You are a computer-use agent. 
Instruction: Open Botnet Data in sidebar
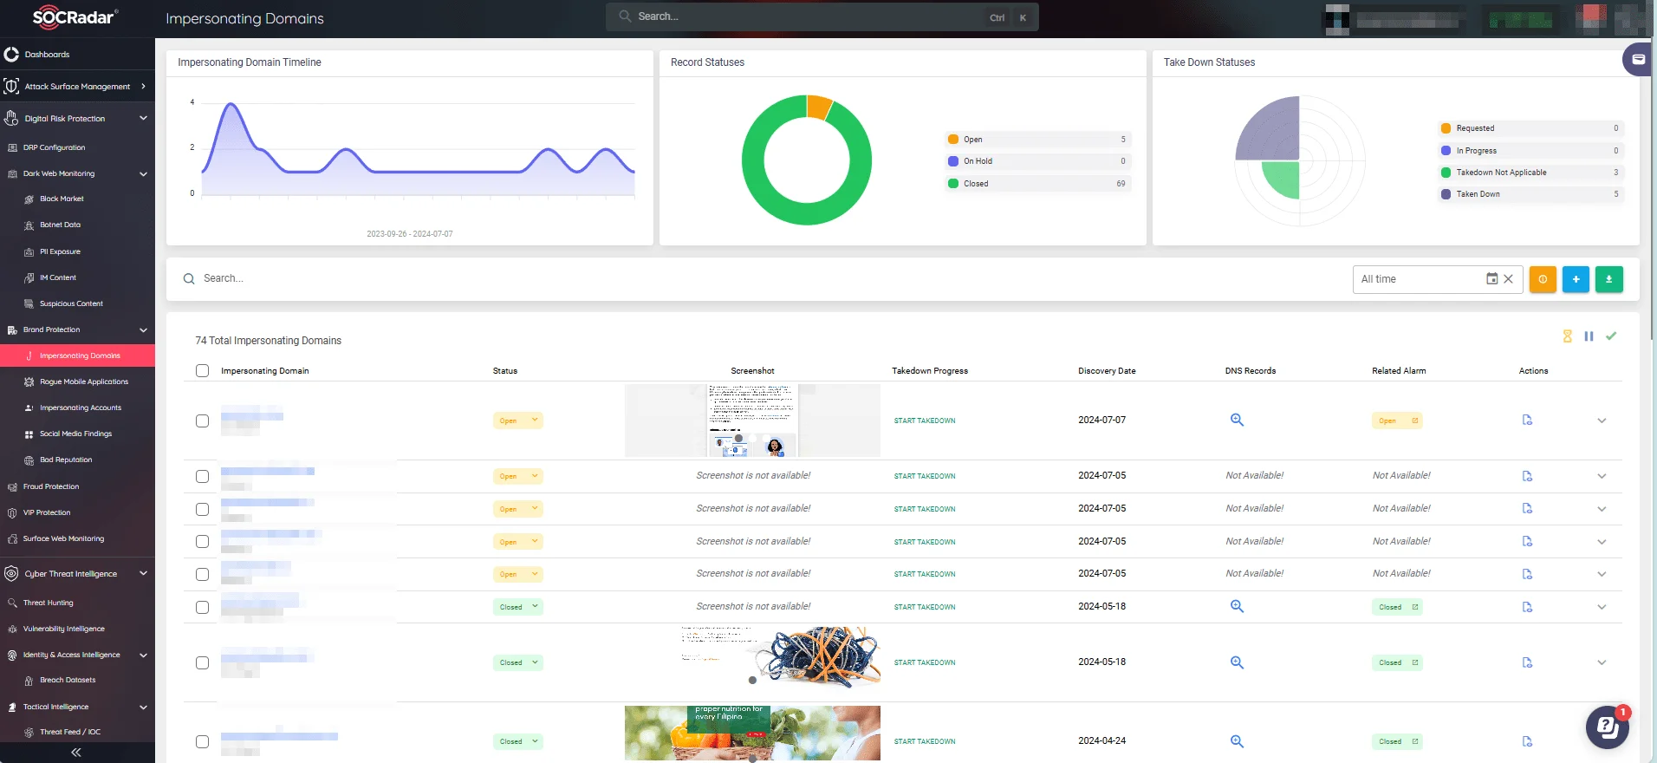coord(60,225)
